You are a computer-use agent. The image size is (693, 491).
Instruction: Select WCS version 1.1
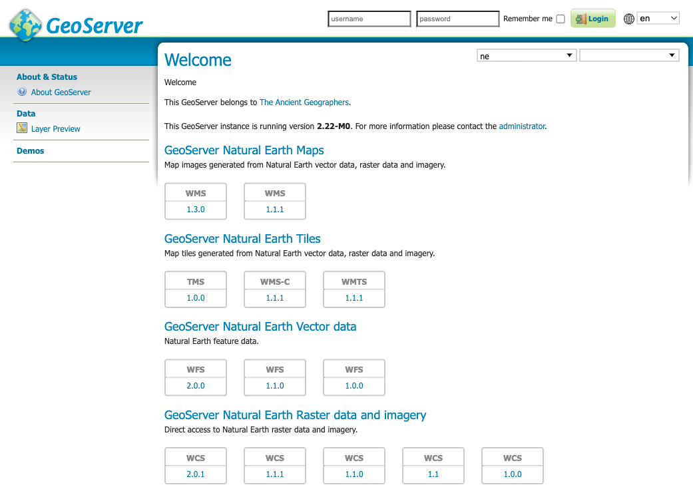(x=433, y=474)
